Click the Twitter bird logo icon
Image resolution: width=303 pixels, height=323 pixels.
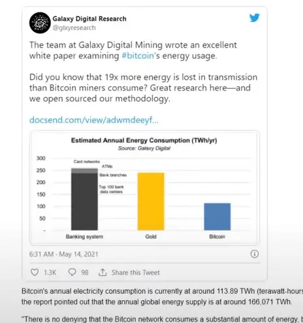[x=255, y=18]
